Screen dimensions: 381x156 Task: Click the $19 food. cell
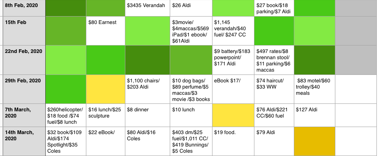click(233, 141)
